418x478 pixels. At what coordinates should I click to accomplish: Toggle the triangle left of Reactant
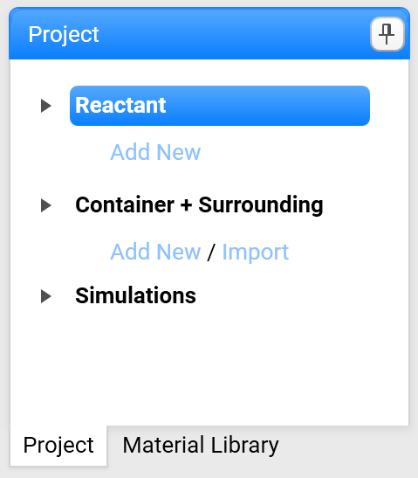point(46,106)
